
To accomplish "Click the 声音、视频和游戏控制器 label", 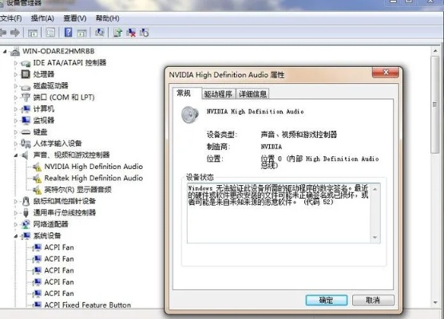I will point(71,155).
